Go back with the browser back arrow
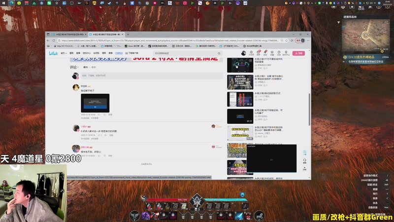This screenshot has width=394, height=222. pyautogui.click(x=48, y=40)
